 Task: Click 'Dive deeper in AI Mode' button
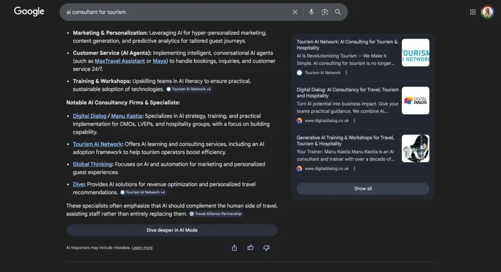tap(172, 230)
